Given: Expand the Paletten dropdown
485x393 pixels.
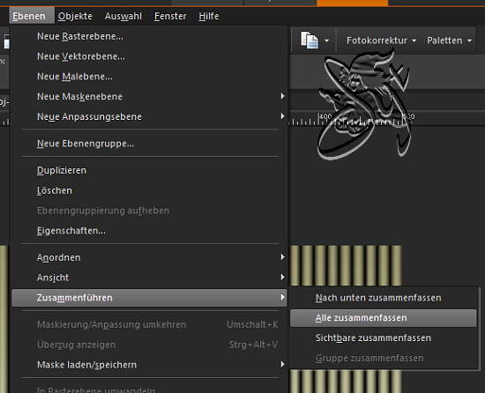Looking at the screenshot, I should 449,41.
